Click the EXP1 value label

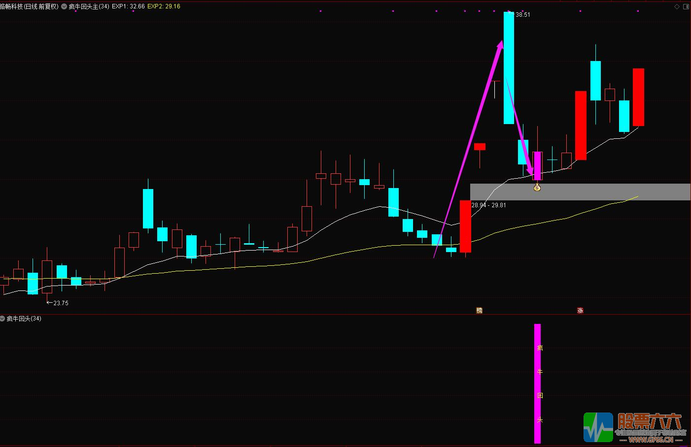[x=128, y=6]
